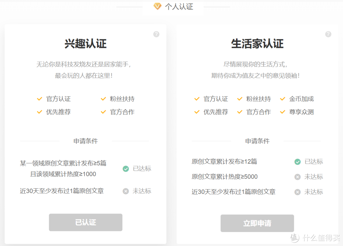This screenshot has height=246, width=343.
Task: Click 官方认证 in 兴趣认证 card
Action: click(x=58, y=99)
